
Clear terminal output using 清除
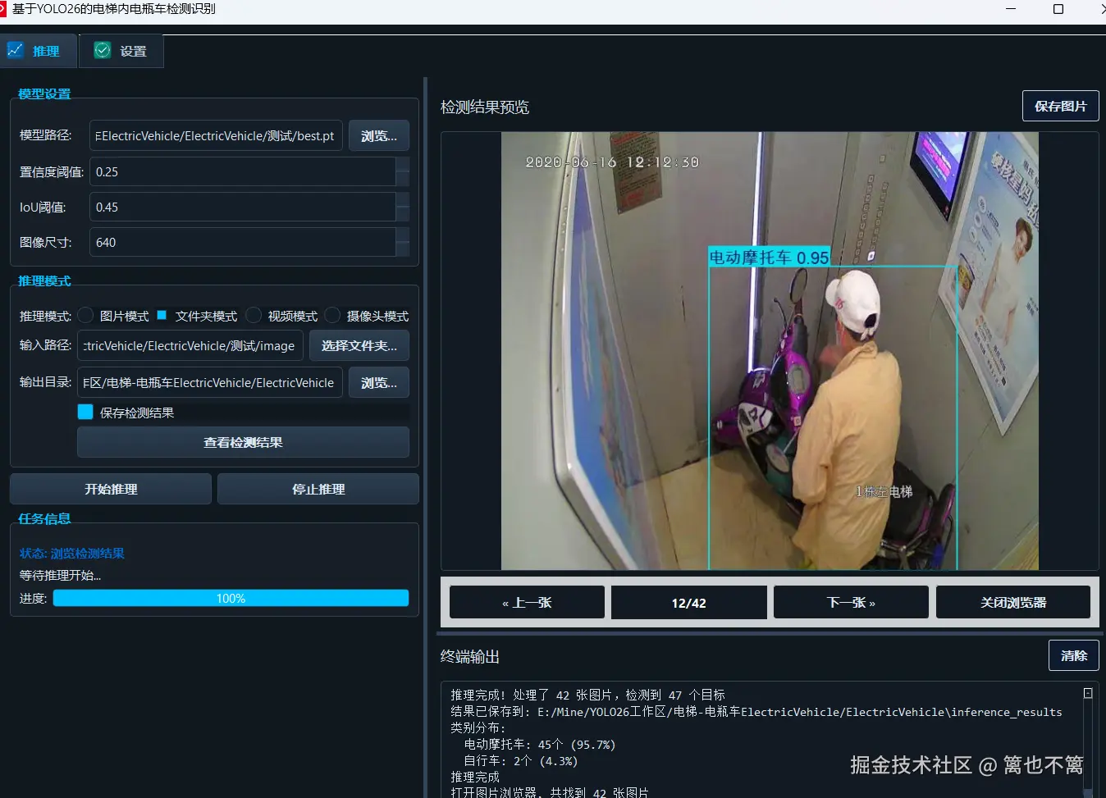[1073, 654]
